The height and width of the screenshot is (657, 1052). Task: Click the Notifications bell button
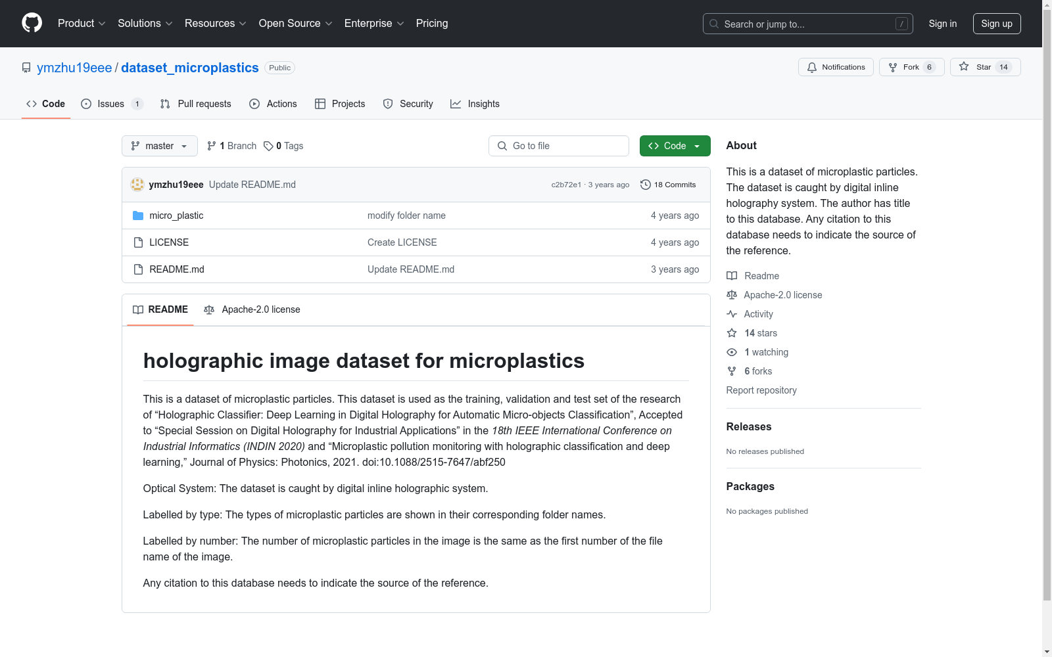[x=836, y=67]
